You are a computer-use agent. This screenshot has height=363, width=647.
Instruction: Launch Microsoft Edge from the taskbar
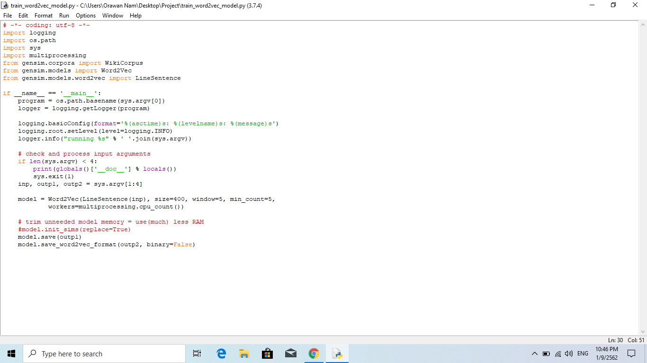click(x=221, y=353)
